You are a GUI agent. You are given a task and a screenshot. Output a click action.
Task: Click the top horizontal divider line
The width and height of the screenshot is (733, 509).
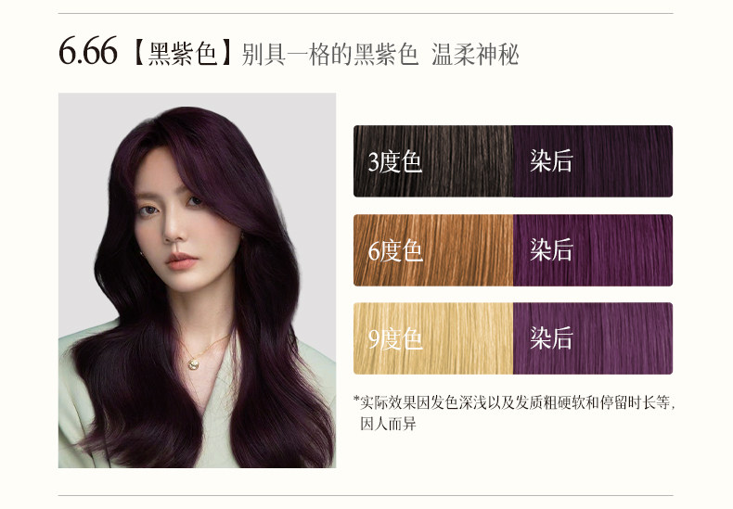366,14
